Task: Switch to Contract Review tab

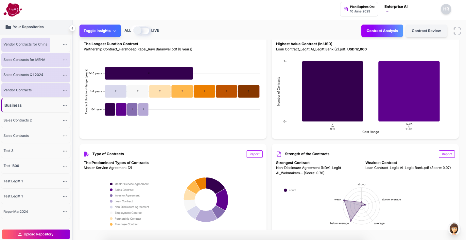Action: coord(426,31)
